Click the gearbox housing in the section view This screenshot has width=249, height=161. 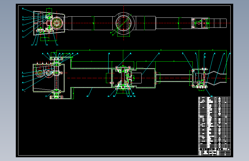point(49,78)
